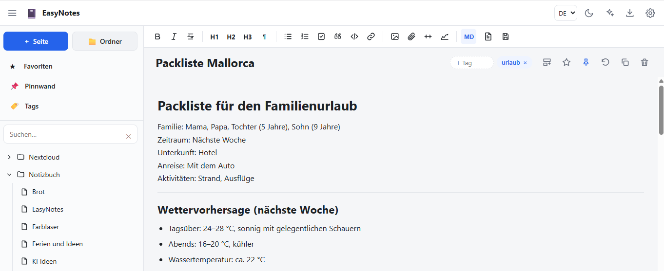Toggle the pin on this note
The image size is (664, 271).
pos(586,62)
